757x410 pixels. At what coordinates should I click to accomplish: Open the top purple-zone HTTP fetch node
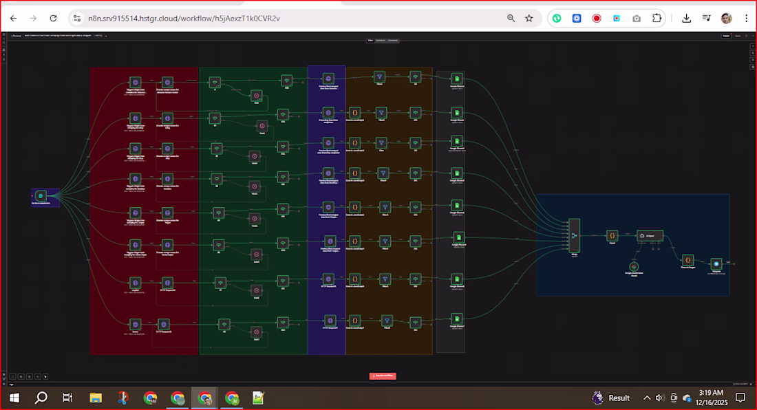[328, 78]
